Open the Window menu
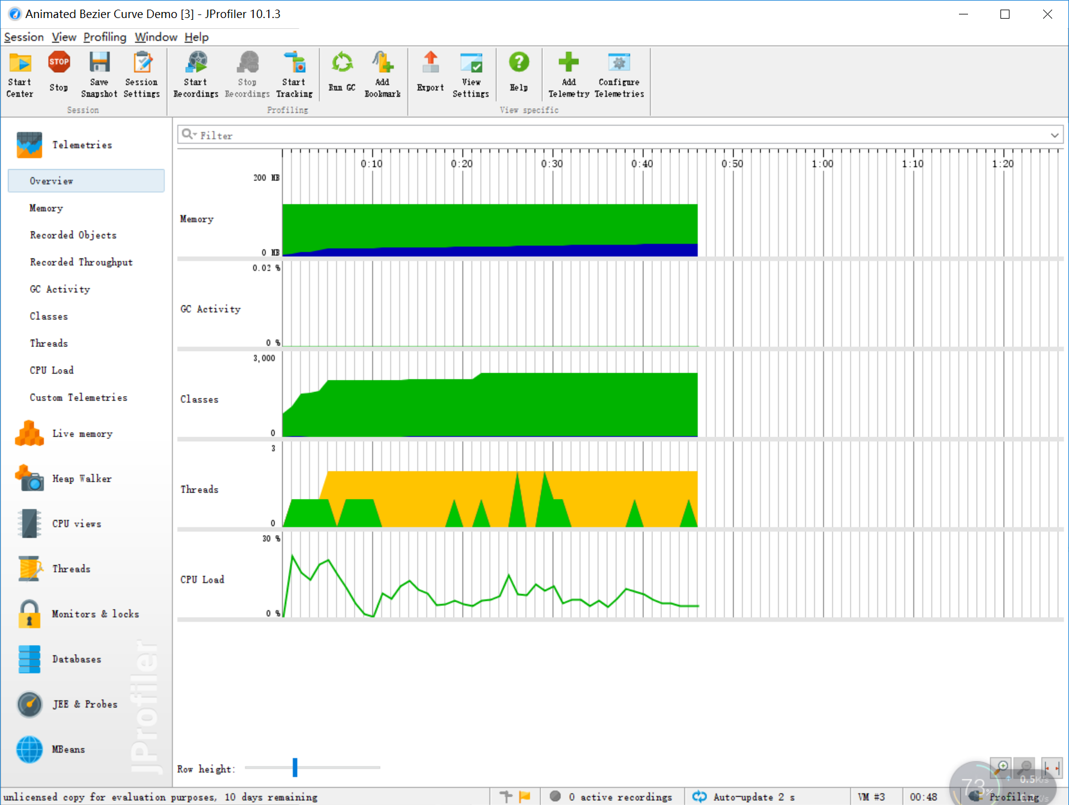The image size is (1069, 805). tap(156, 37)
